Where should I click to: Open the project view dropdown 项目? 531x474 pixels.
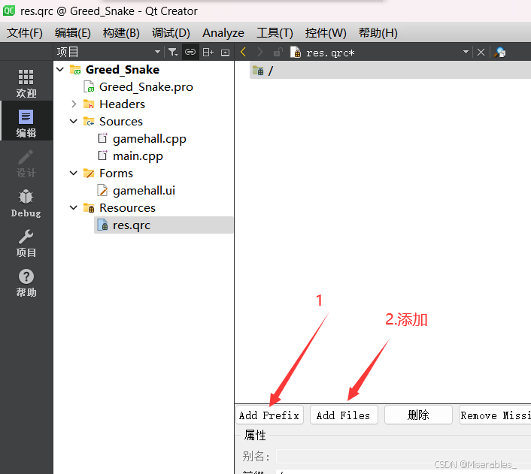(108, 52)
